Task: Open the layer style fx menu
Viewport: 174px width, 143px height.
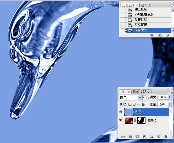Action: coord(130,137)
